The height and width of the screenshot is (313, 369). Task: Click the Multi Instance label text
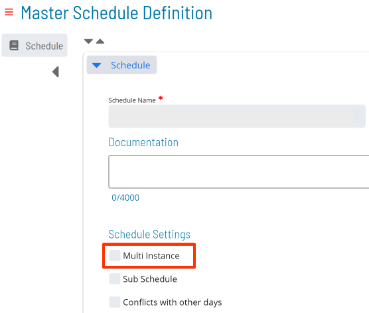[x=151, y=256]
